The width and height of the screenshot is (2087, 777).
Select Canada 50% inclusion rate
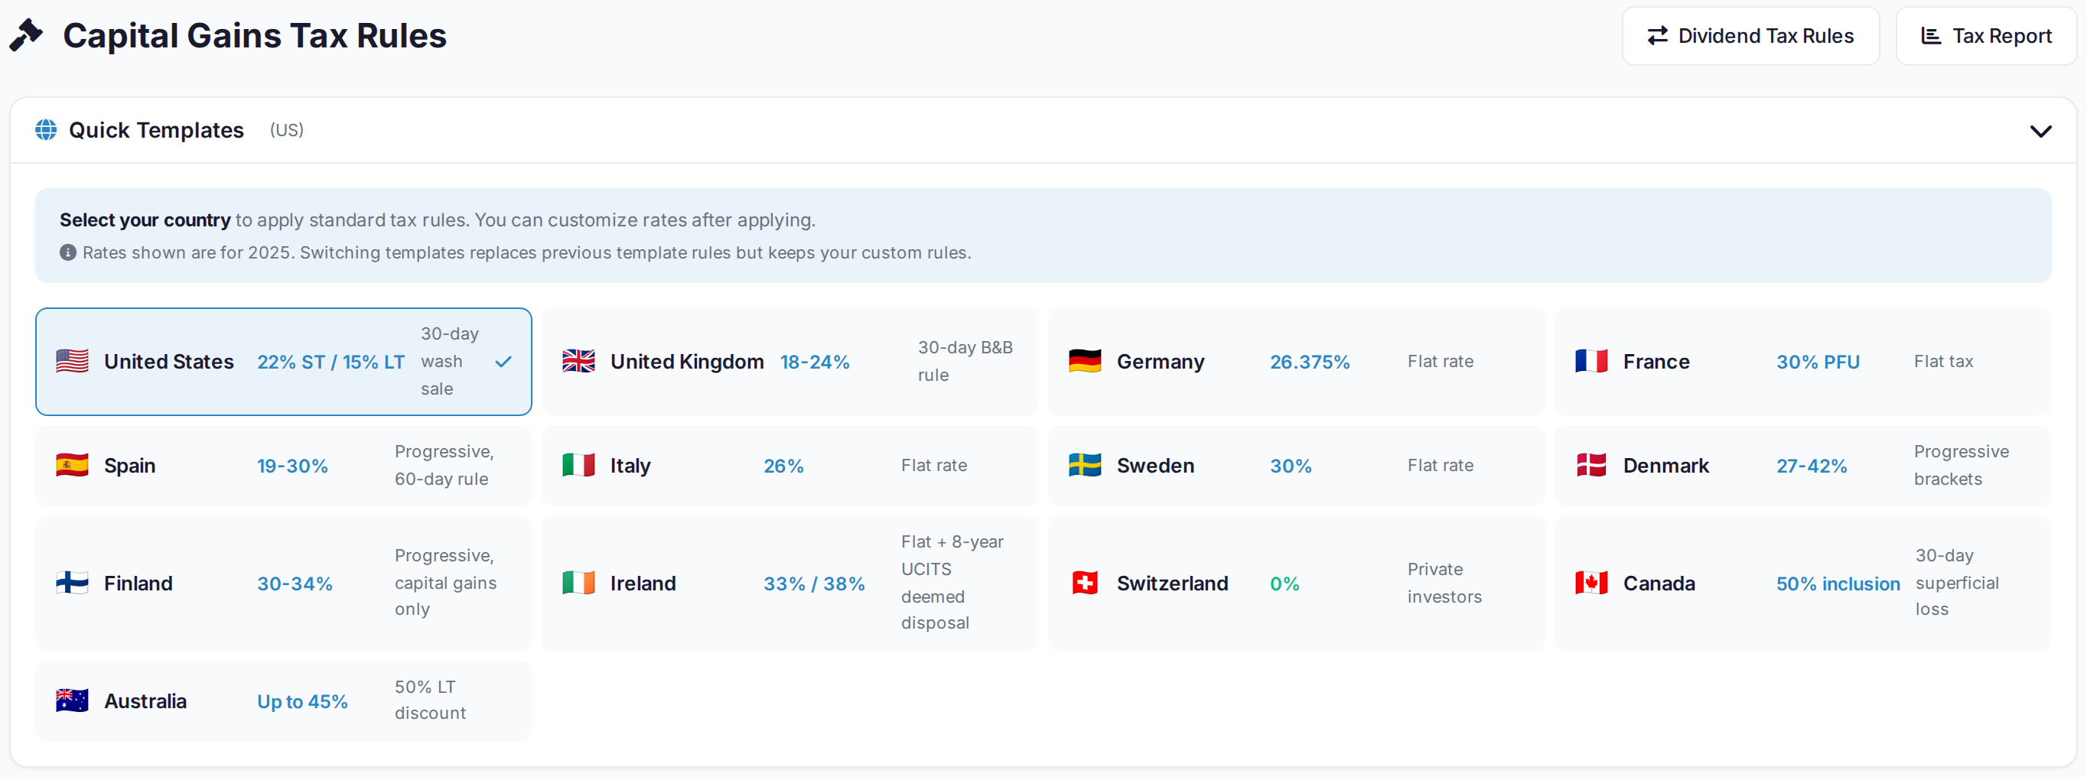(1838, 584)
